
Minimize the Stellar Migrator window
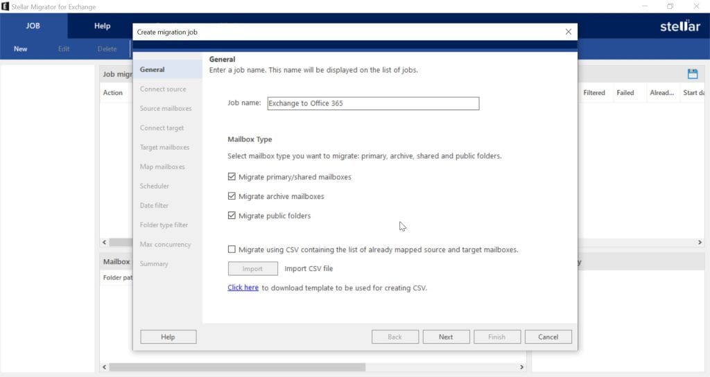point(644,6)
